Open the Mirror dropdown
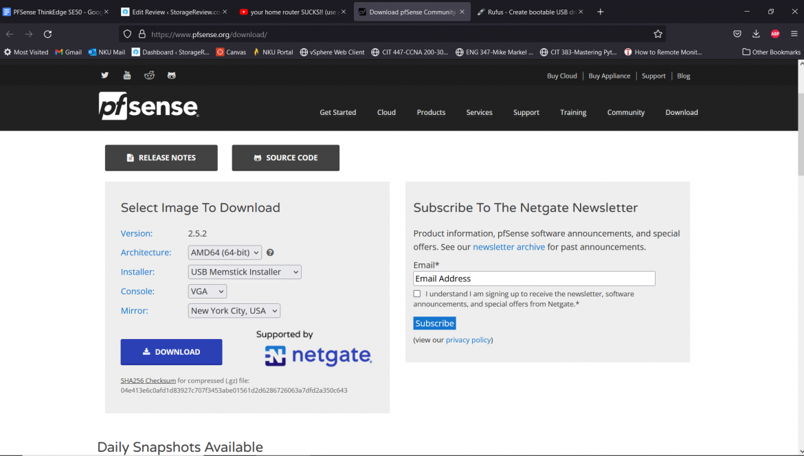 click(x=234, y=311)
